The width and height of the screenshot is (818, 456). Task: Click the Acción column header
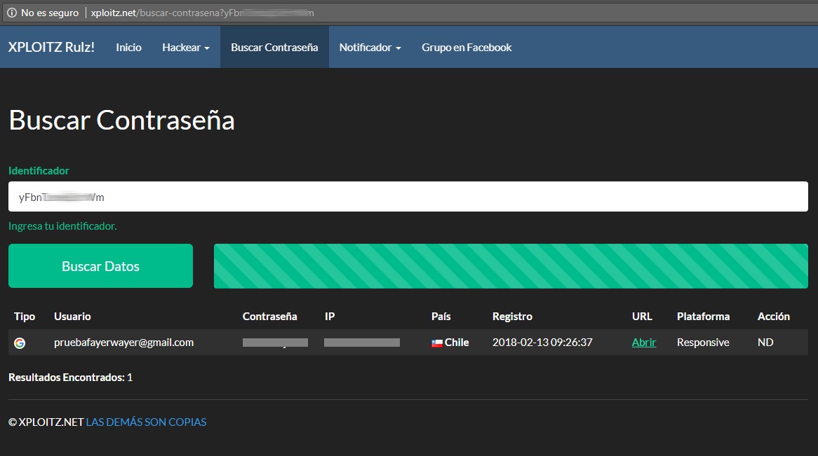[x=774, y=317]
